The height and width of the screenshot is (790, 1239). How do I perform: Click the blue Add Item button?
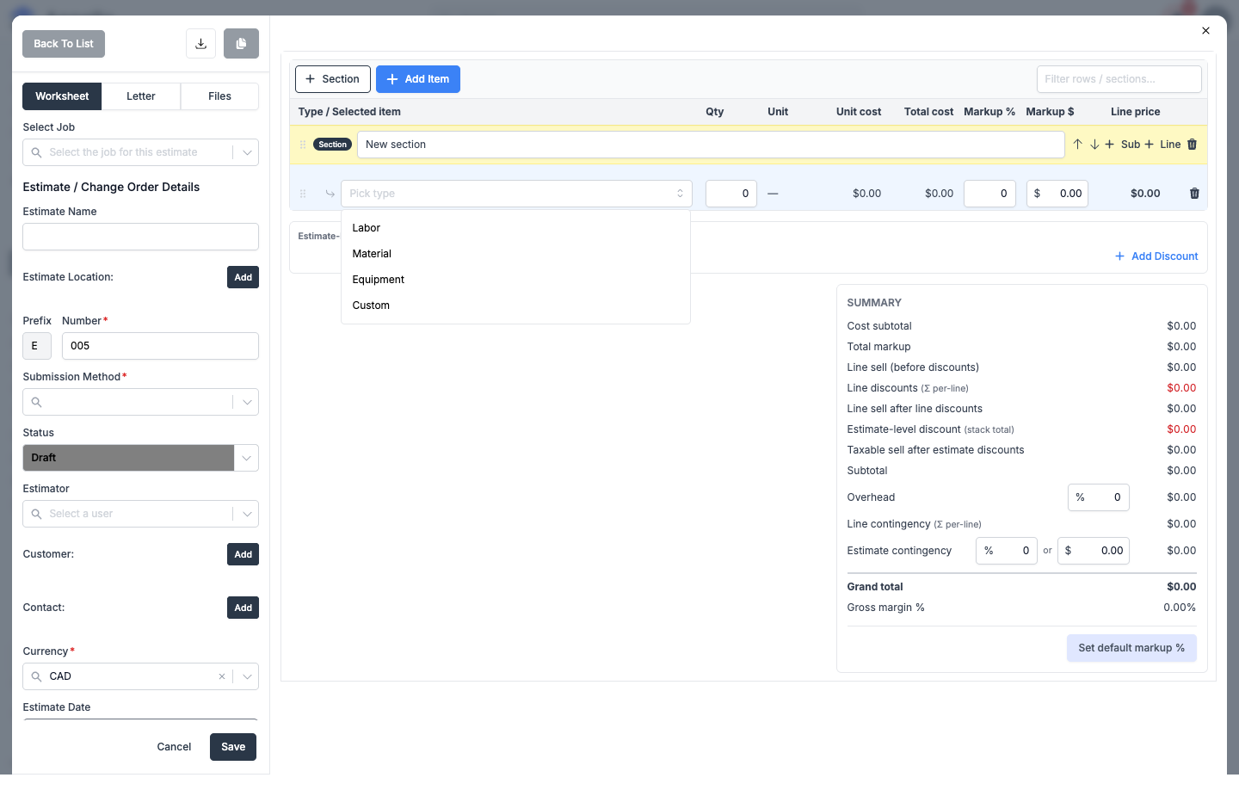pos(418,79)
